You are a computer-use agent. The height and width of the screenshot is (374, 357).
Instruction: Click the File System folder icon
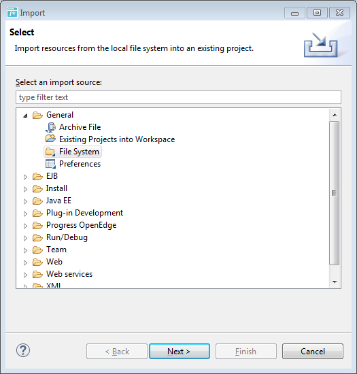point(50,152)
